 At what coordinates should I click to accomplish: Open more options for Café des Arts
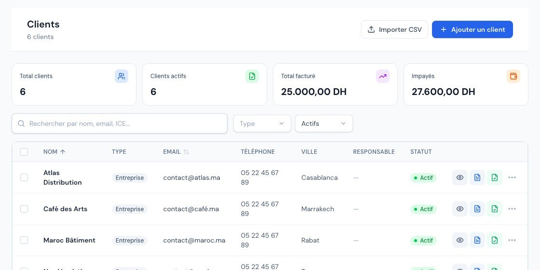512,209
